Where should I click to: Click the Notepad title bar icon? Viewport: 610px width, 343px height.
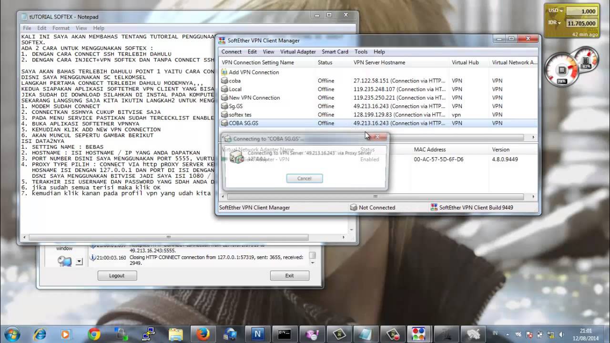point(24,17)
